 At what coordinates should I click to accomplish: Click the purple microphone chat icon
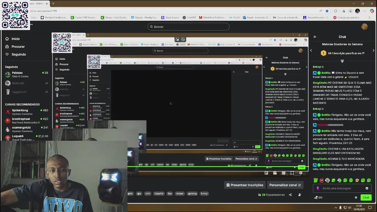pos(318,188)
